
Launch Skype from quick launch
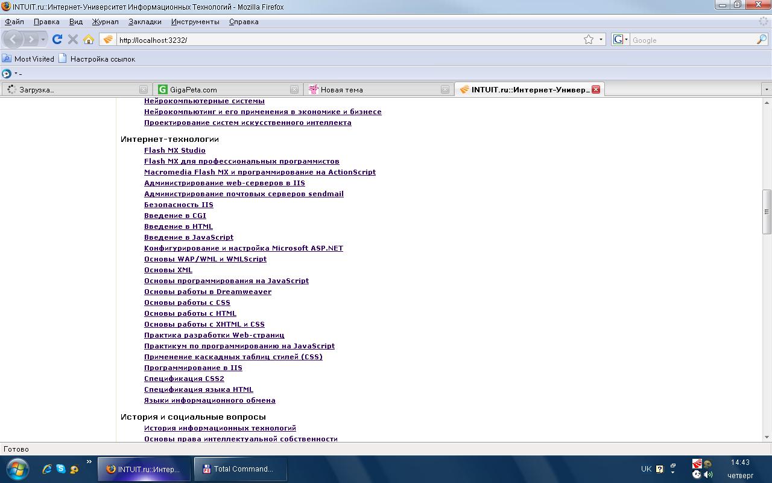point(61,469)
